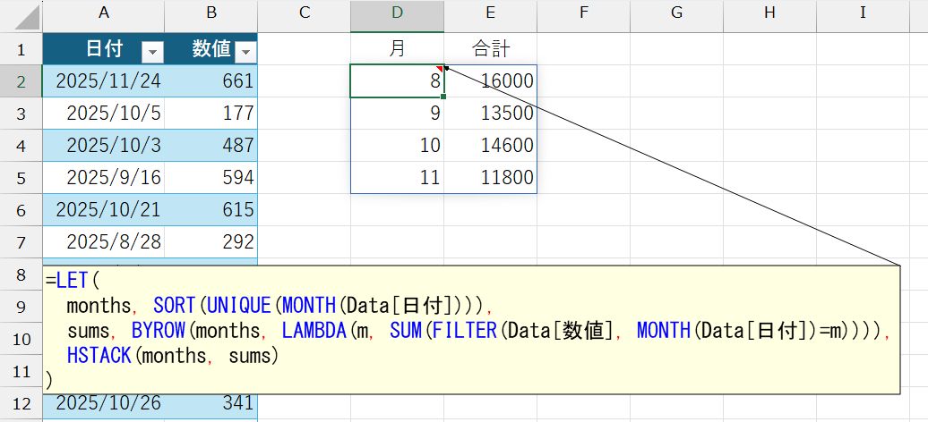Screen dimensions: 928x422
Task: Select the total cell 13500
Action: (491, 113)
